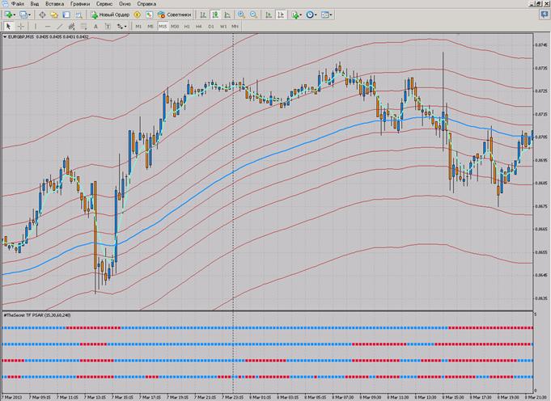Click the Indicators list green plus icon
Image resolution: width=551 pixels, height=401 pixels.
pos(295,15)
